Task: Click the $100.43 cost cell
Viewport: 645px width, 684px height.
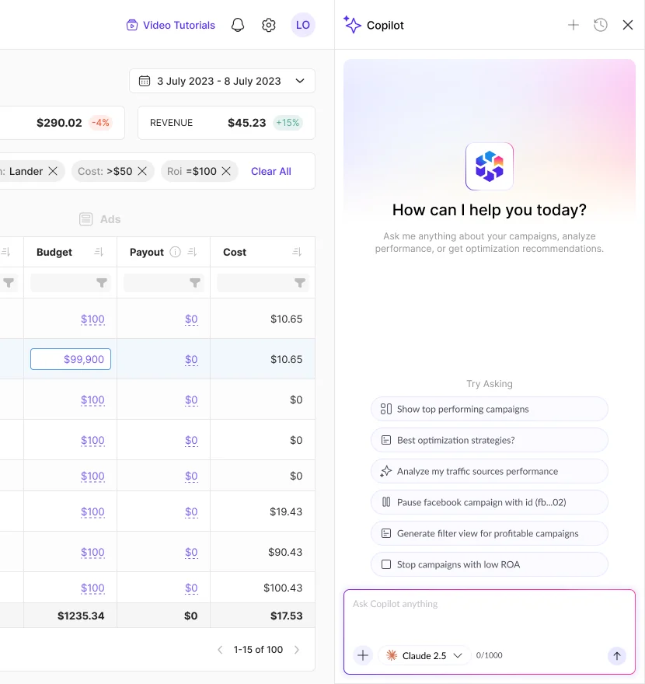Action: pos(283,588)
